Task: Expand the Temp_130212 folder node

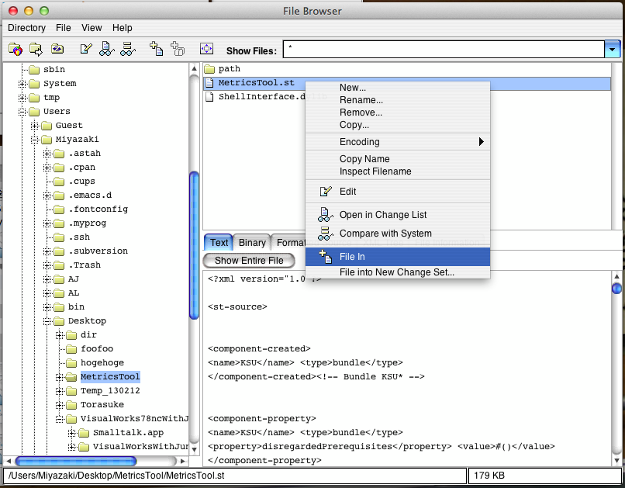Action: 60,391
